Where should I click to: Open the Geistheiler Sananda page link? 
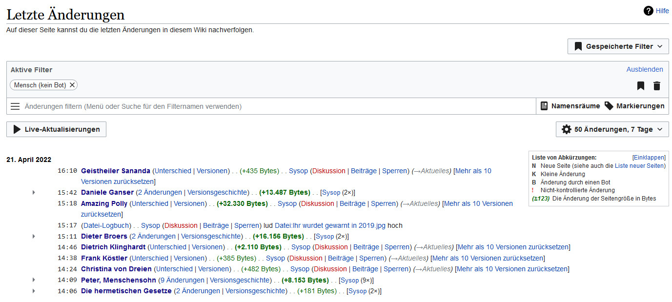click(x=115, y=171)
